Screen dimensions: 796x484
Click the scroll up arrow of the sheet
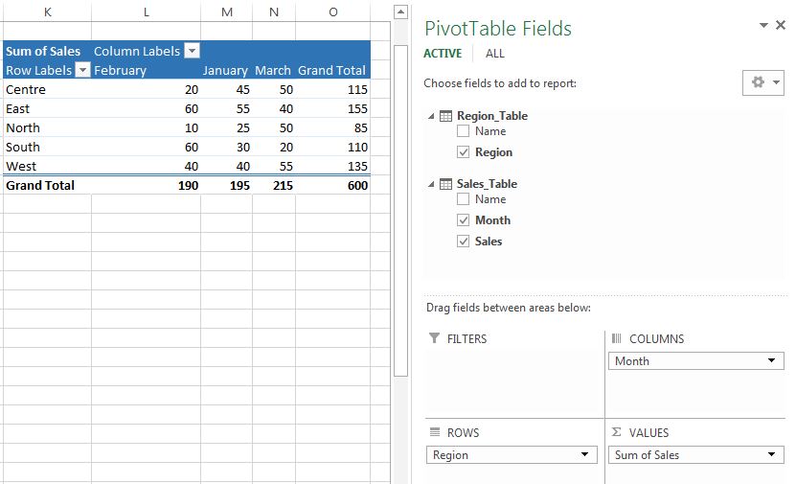401,12
